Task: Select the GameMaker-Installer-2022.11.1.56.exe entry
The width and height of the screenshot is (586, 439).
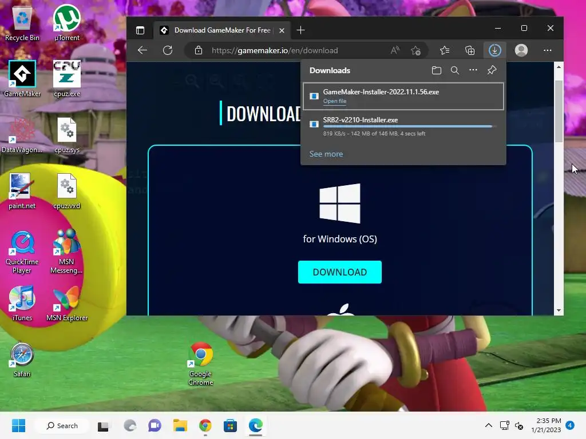Action: click(403, 96)
